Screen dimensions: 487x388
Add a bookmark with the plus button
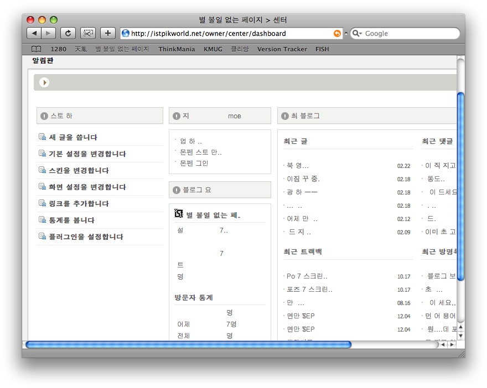click(x=107, y=33)
